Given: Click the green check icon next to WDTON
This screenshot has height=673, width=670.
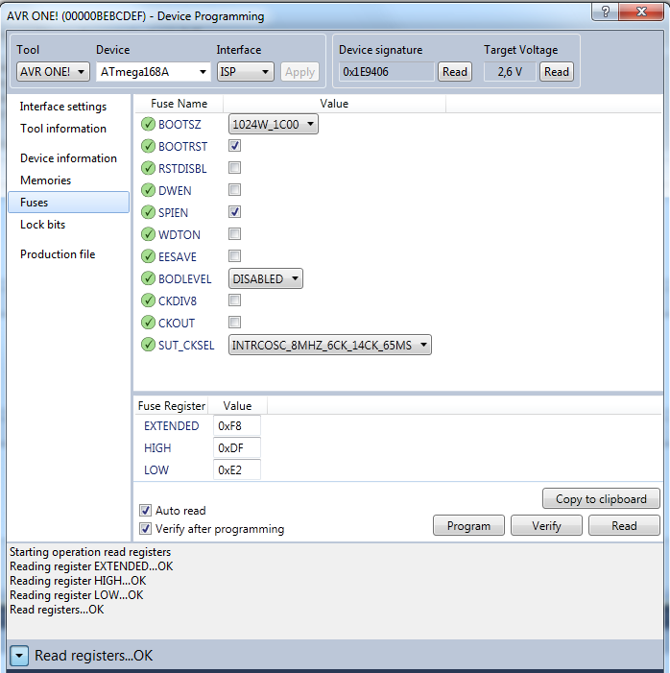Looking at the screenshot, I should click(148, 234).
